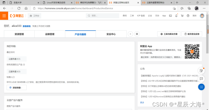Open the 工单 menu
The width and height of the screenshot is (209, 110).
[132, 16]
